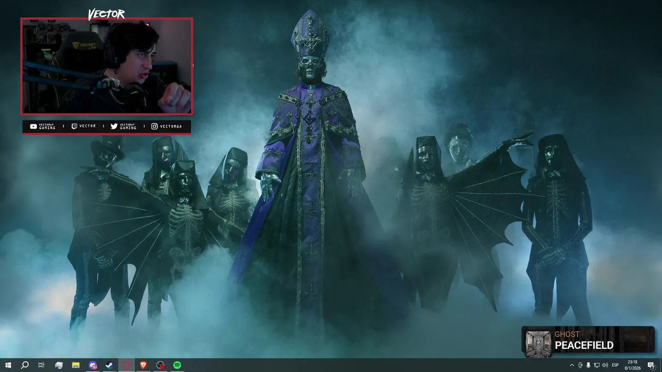Switch the ESP input language indicator
The image size is (662, 372).
615,365
